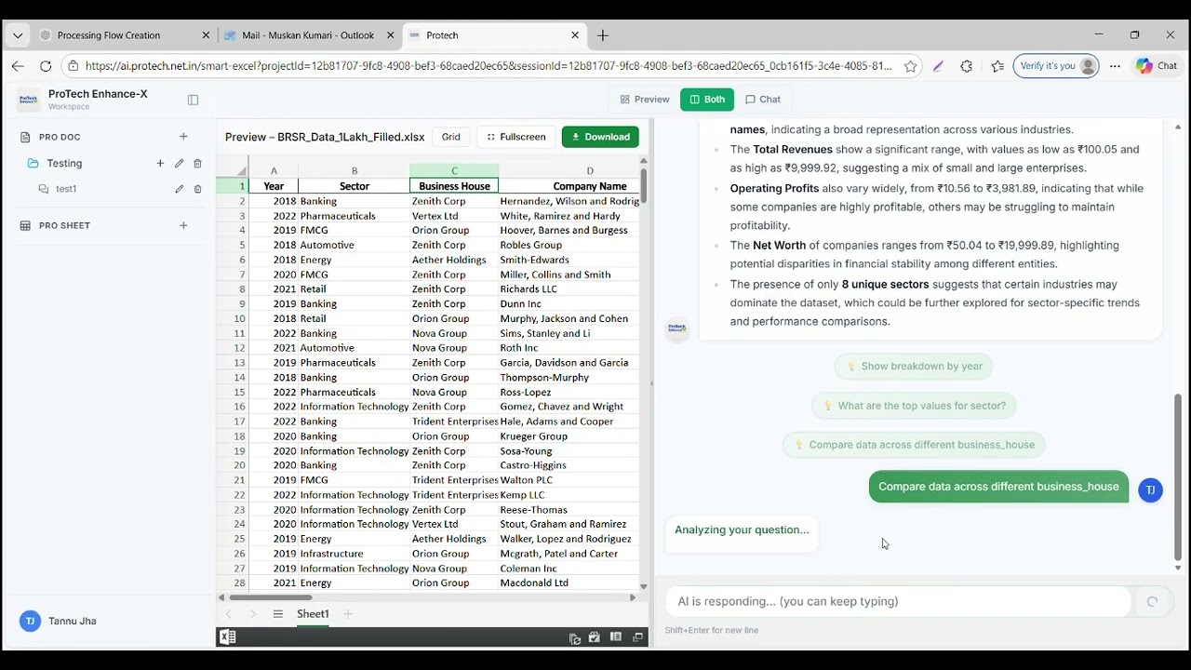
Task: Open Tannu Jha user profile
Action: pyautogui.click(x=60, y=622)
